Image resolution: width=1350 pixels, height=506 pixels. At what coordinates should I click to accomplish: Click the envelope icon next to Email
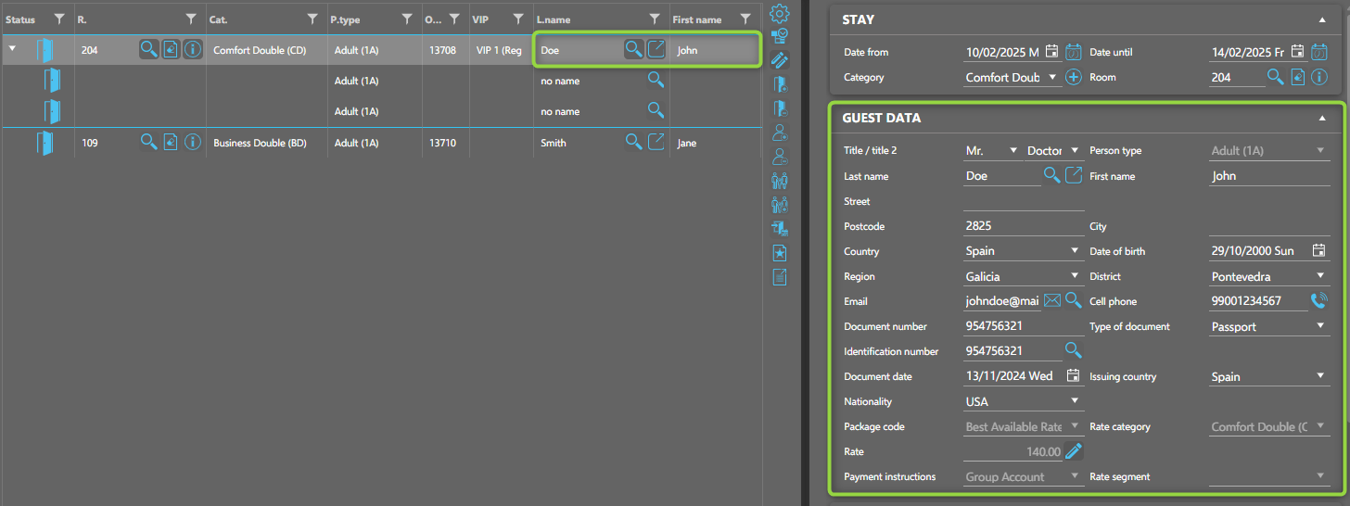pos(1052,300)
